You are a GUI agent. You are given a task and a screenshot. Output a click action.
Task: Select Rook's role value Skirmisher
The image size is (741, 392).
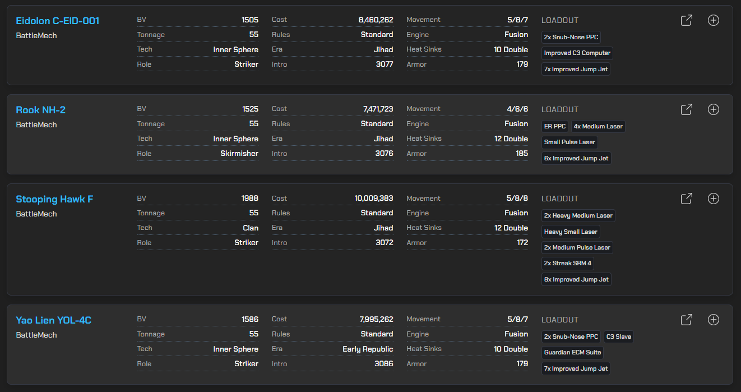click(x=239, y=153)
